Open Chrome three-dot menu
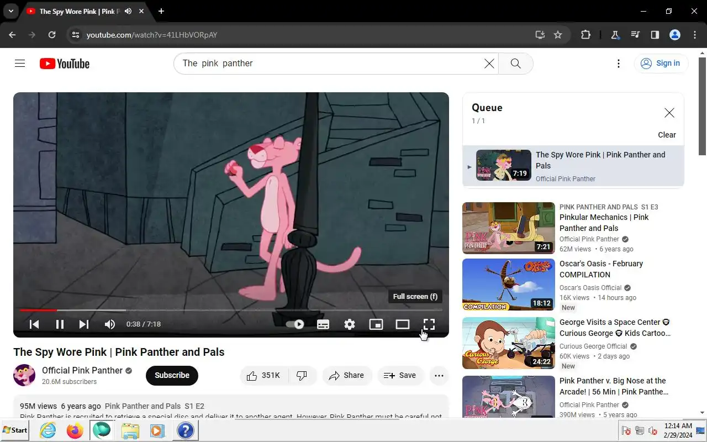The width and height of the screenshot is (707, 442). coord(695,35)
